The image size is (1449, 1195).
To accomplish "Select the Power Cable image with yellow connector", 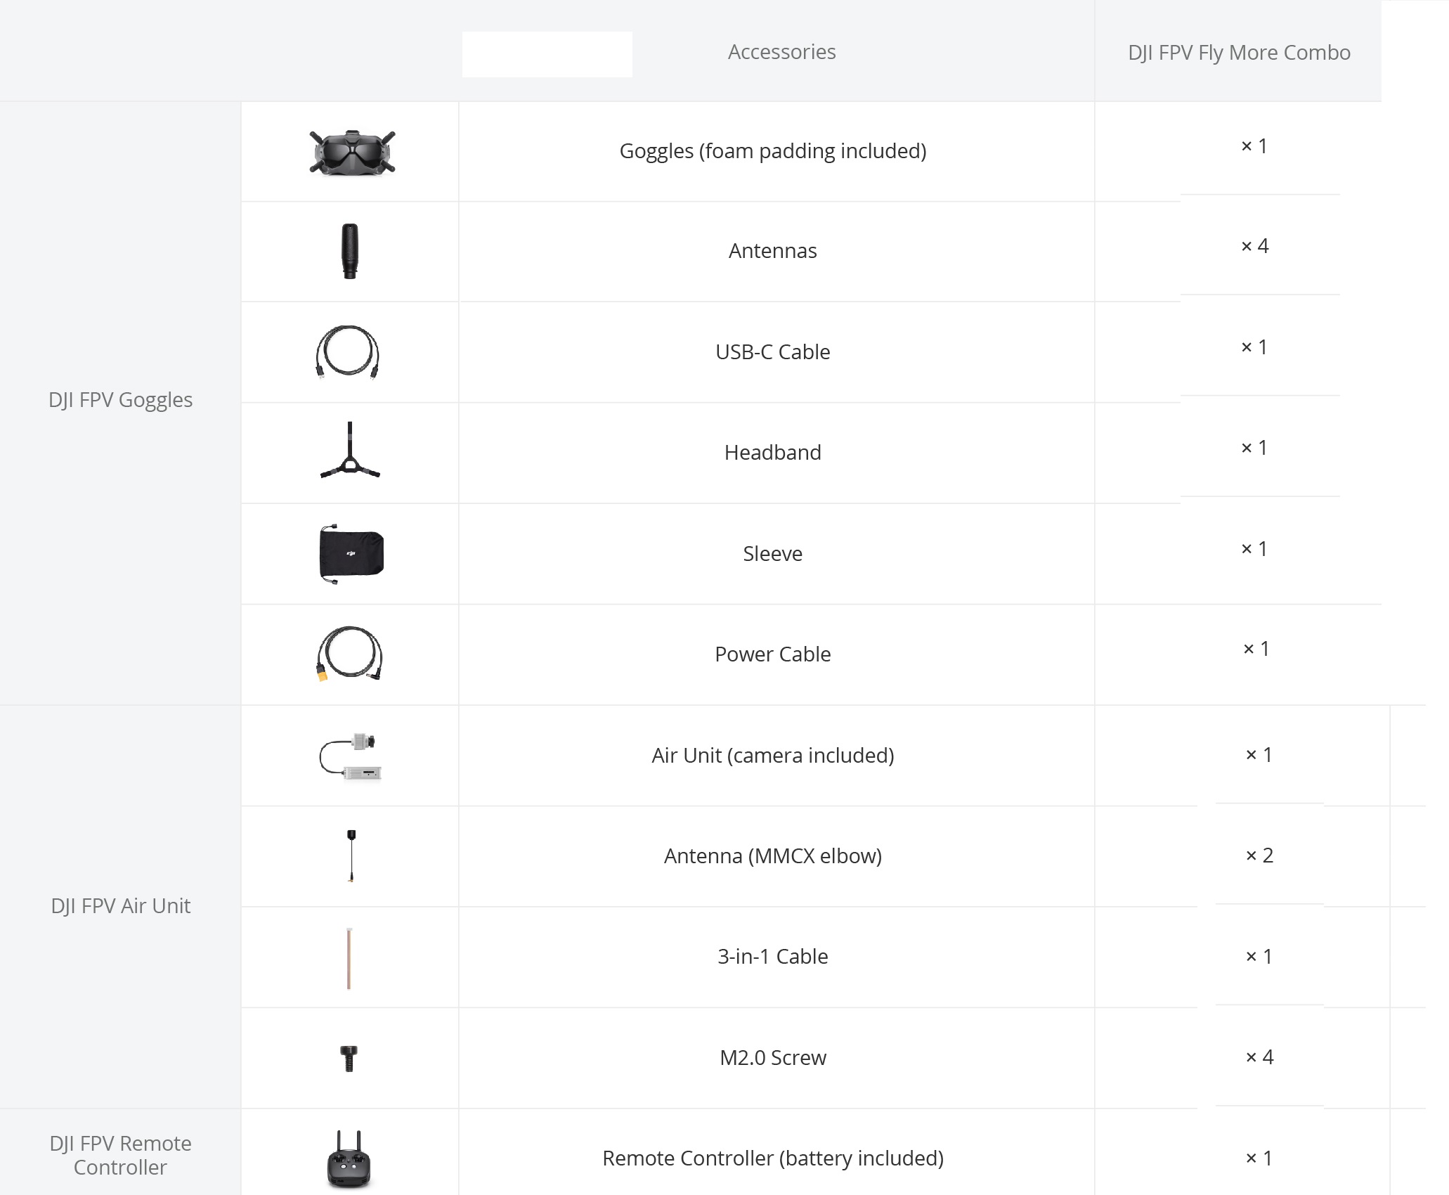I will tap(349, 654).
